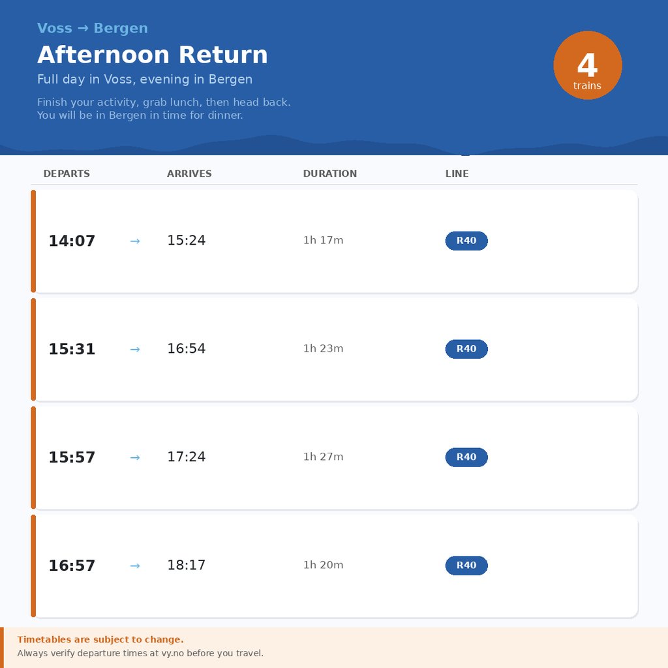The height and width of the screenshot is (668, 668).
Task: Select the 15:57 departure time
Action: tap(72, 457)
